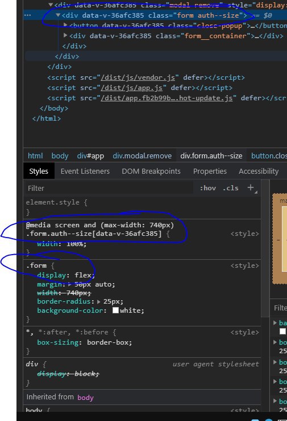Viewport: 287px width, 421px height.
Task: Click the <style> source link of media rule
Action: click(x=245, y=234)
